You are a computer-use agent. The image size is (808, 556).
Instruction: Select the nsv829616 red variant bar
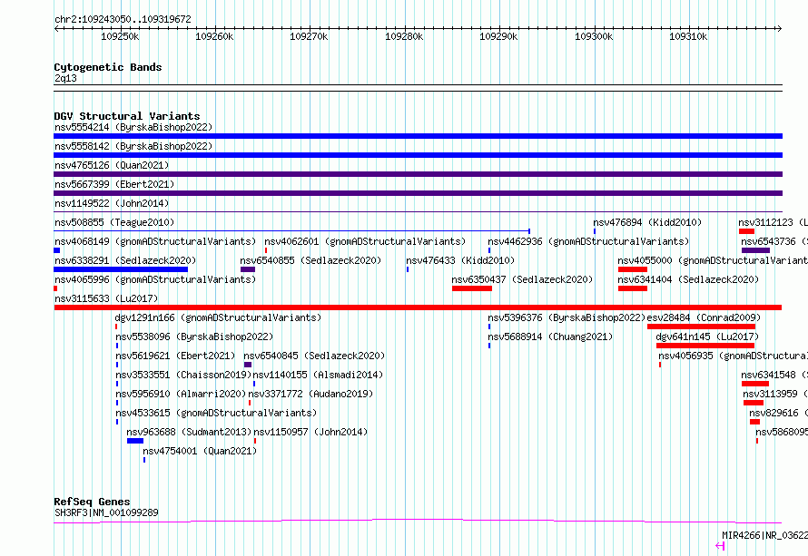[755, 422]
